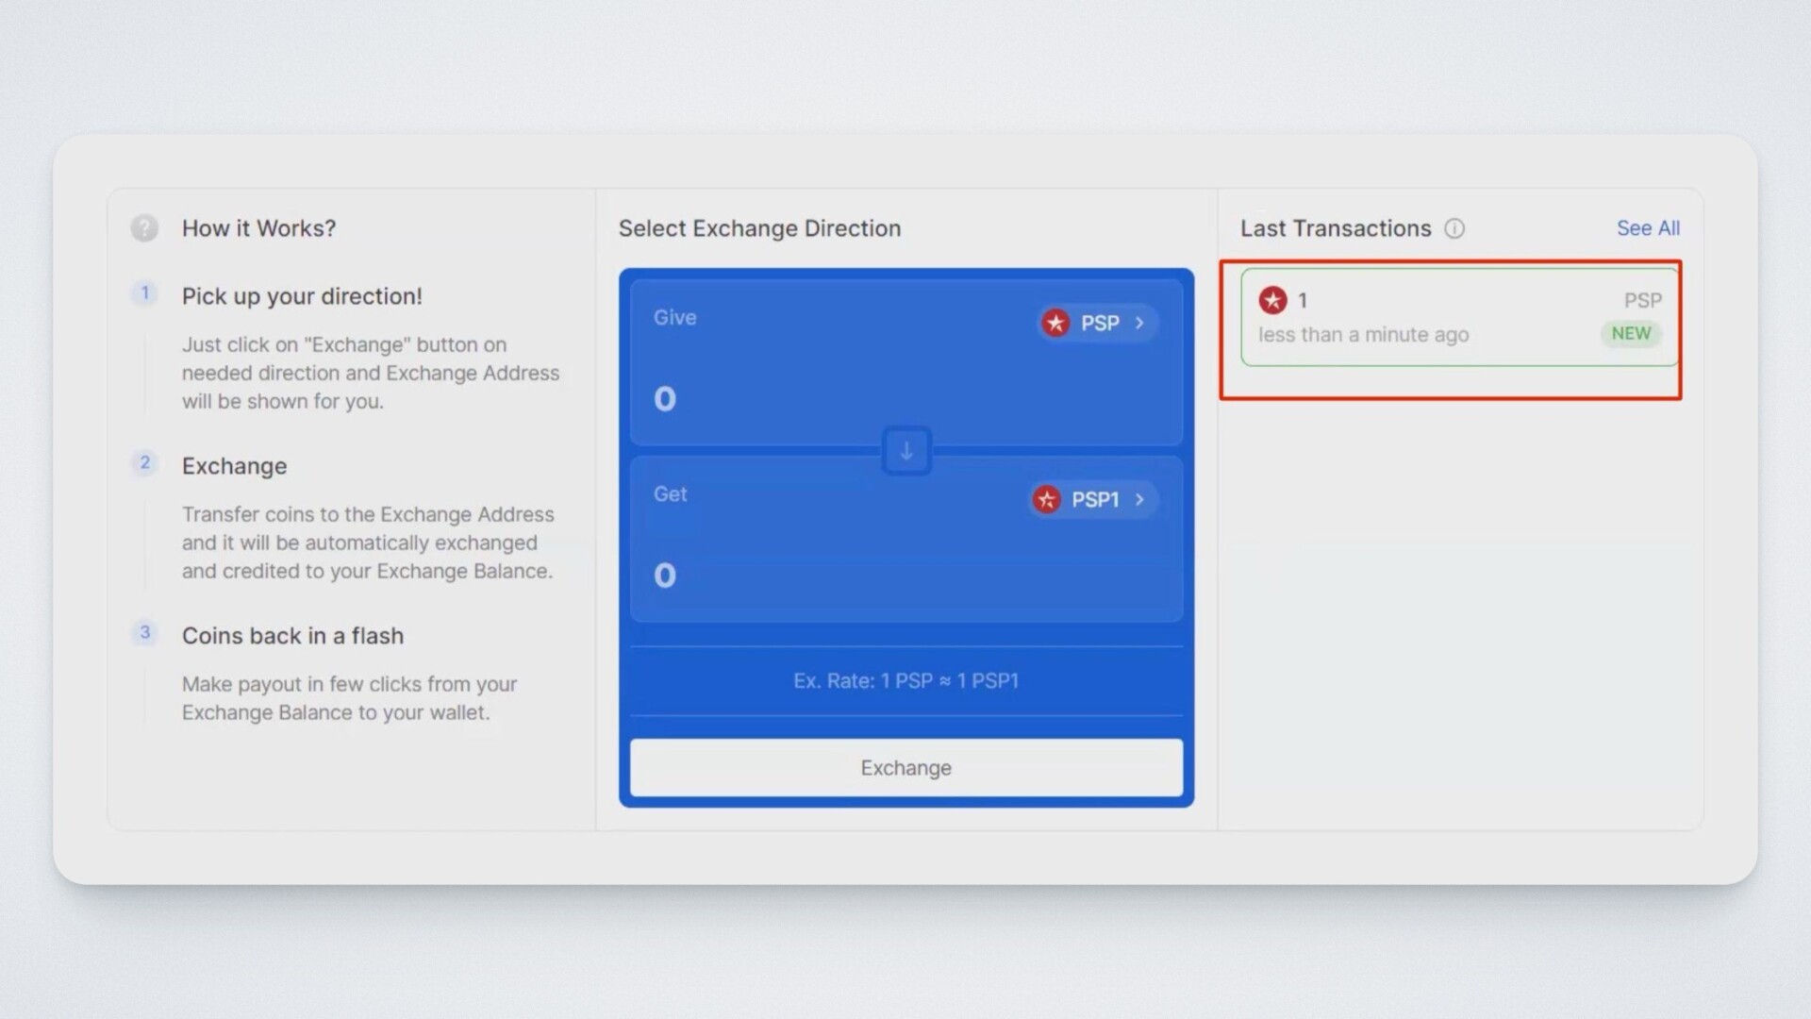This screenshot has width=1811, height=1019.
Task: Click step 1 number badge
Action: [144, 293]
